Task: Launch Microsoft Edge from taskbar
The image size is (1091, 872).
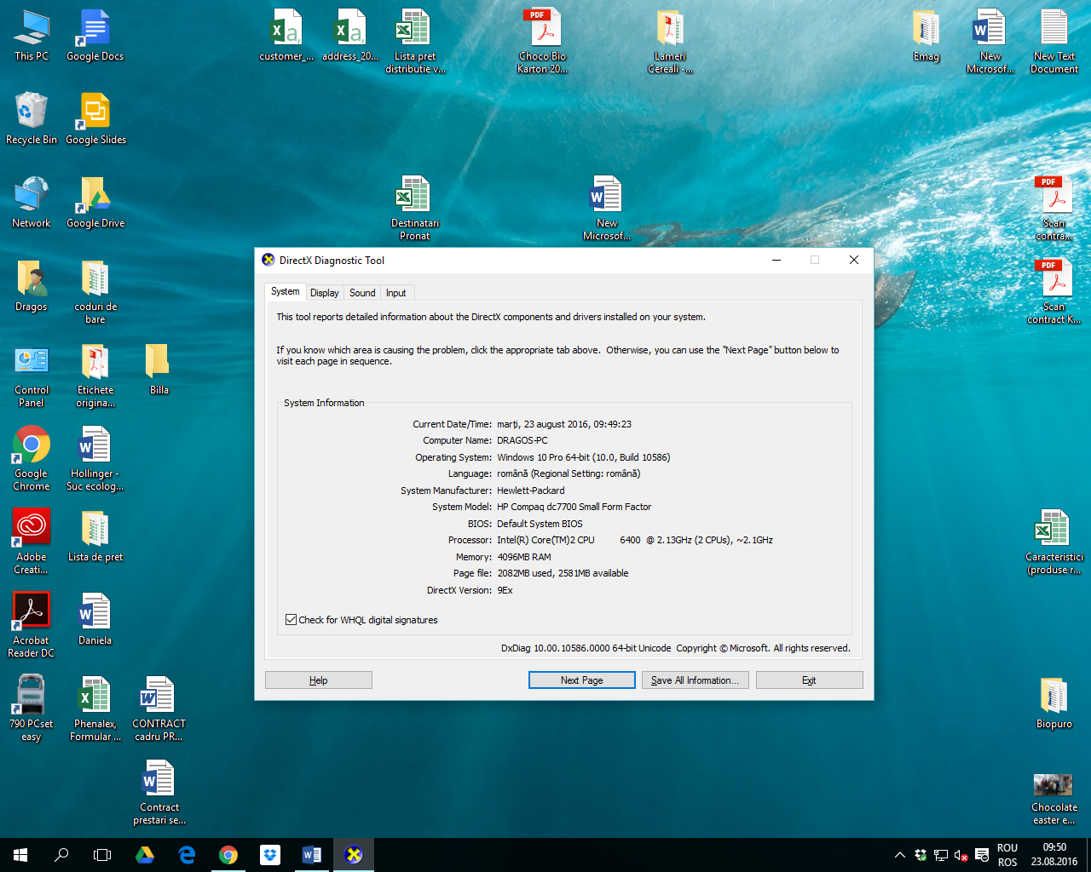Action: tap(187, 855)
